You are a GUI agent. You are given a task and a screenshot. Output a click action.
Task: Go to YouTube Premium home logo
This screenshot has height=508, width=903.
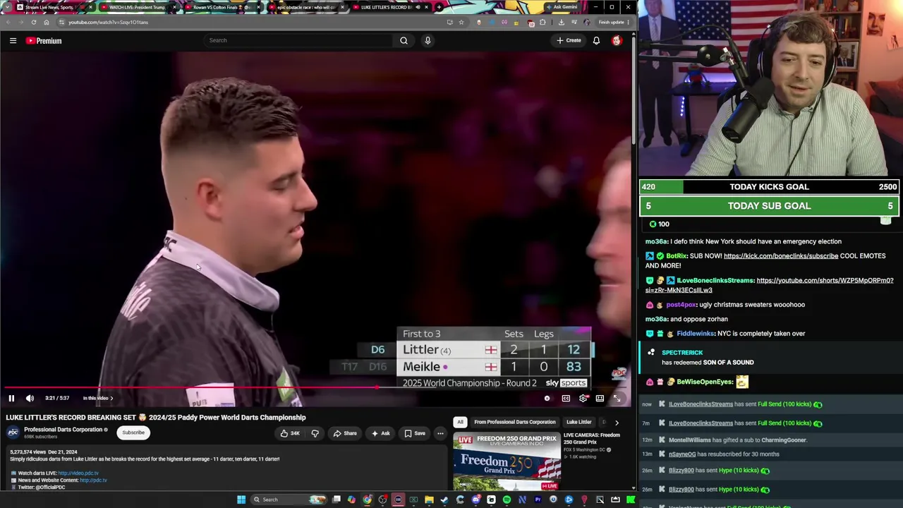[44, 41]
